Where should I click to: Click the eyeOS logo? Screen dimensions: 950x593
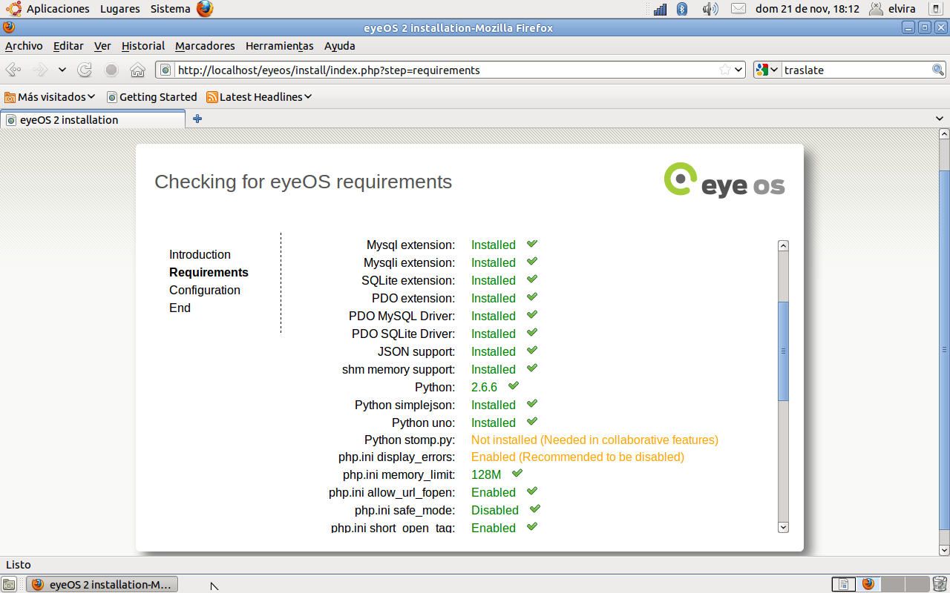click(724, 180)
